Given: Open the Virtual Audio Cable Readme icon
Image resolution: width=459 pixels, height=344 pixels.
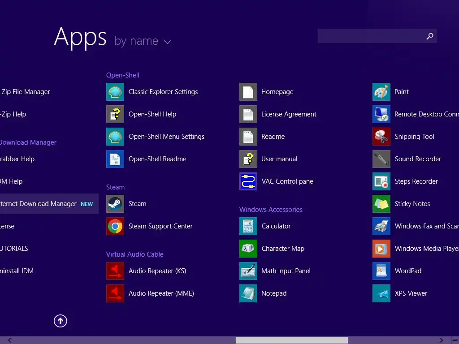Looking at the screenshot, I should click(x=248, y=137).
